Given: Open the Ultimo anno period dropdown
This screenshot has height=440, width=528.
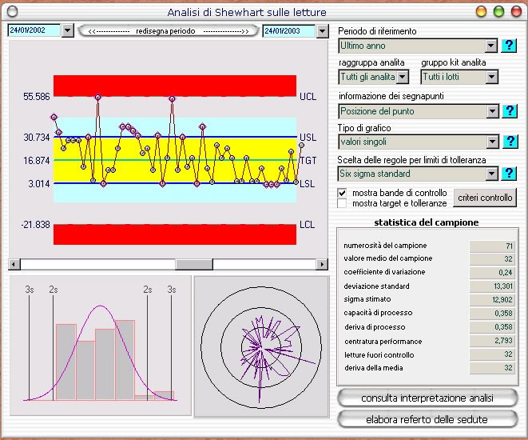Looking at the screenshot, I should click(x=491, y=46).
